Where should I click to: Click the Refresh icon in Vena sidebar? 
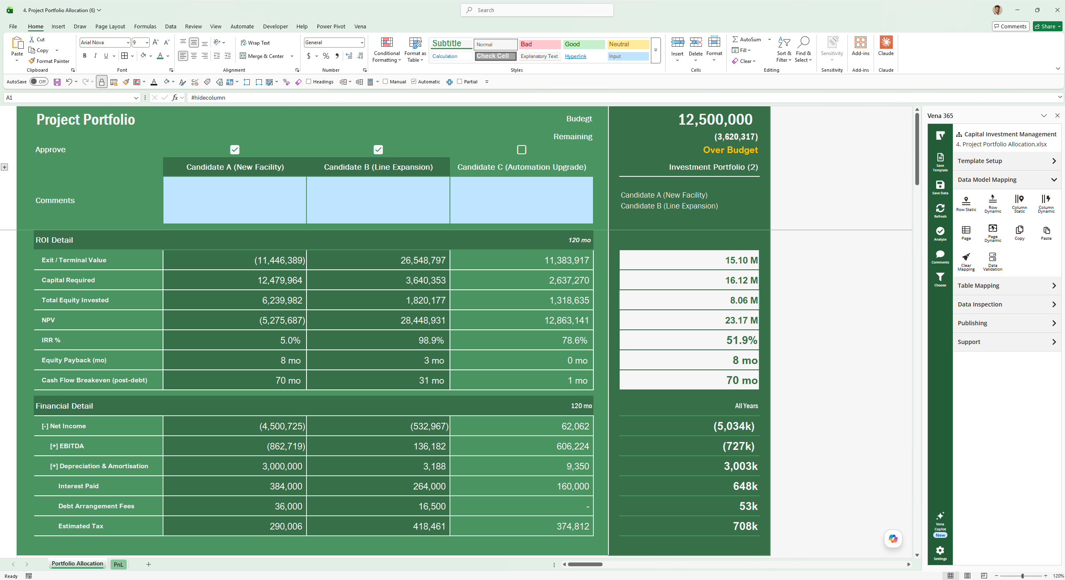(940, 211)
